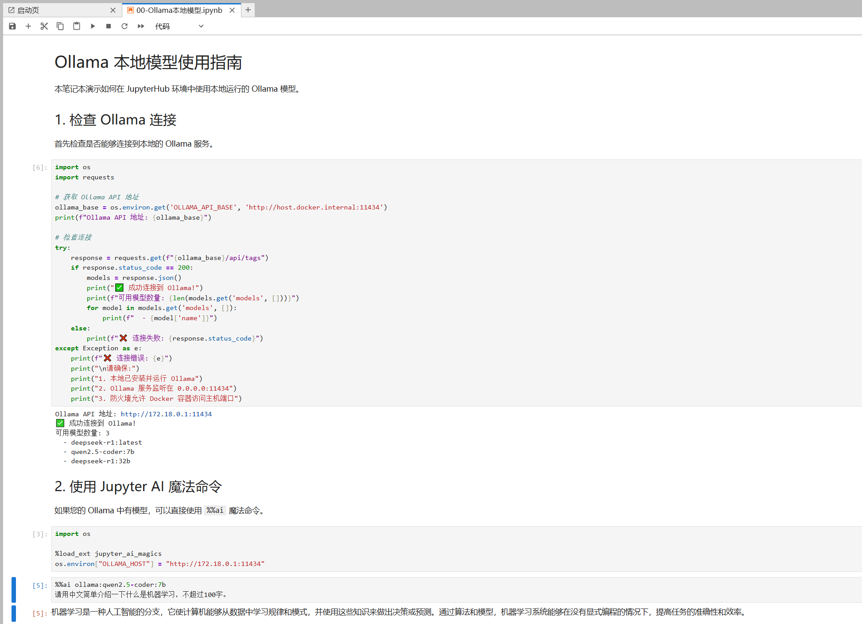This screenshot has width=862, height=624.
Task: Click the 机器学习 AI response text
Action: [x=400, y=612]
